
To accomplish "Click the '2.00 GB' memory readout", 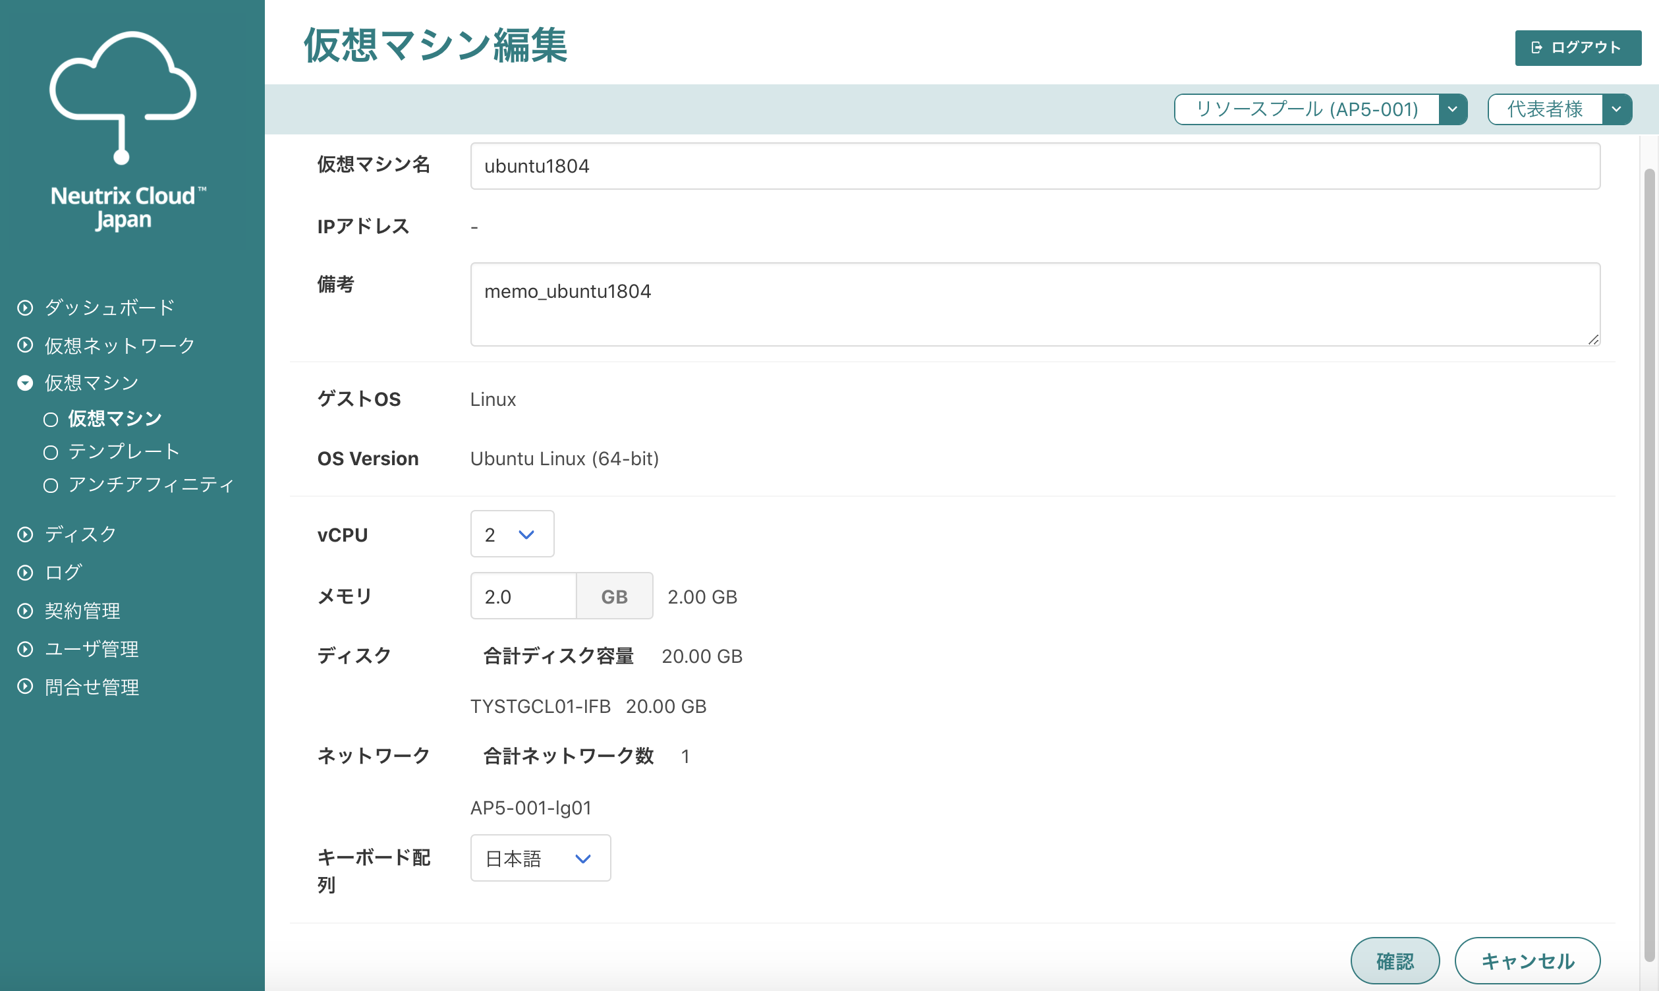I will click(x=702, y=596).
